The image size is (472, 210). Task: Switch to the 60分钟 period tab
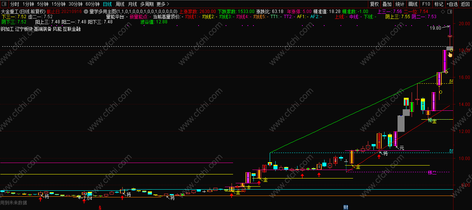[x=93, y=4]
